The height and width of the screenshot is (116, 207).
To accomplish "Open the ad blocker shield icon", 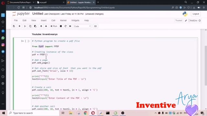I will point(180,7).
